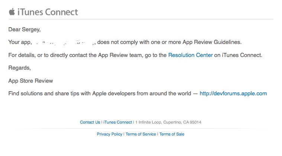The height and width of the screenshot is (156, 282).
Task: Open the Privacy Policy link
Action: click(109, 134)
